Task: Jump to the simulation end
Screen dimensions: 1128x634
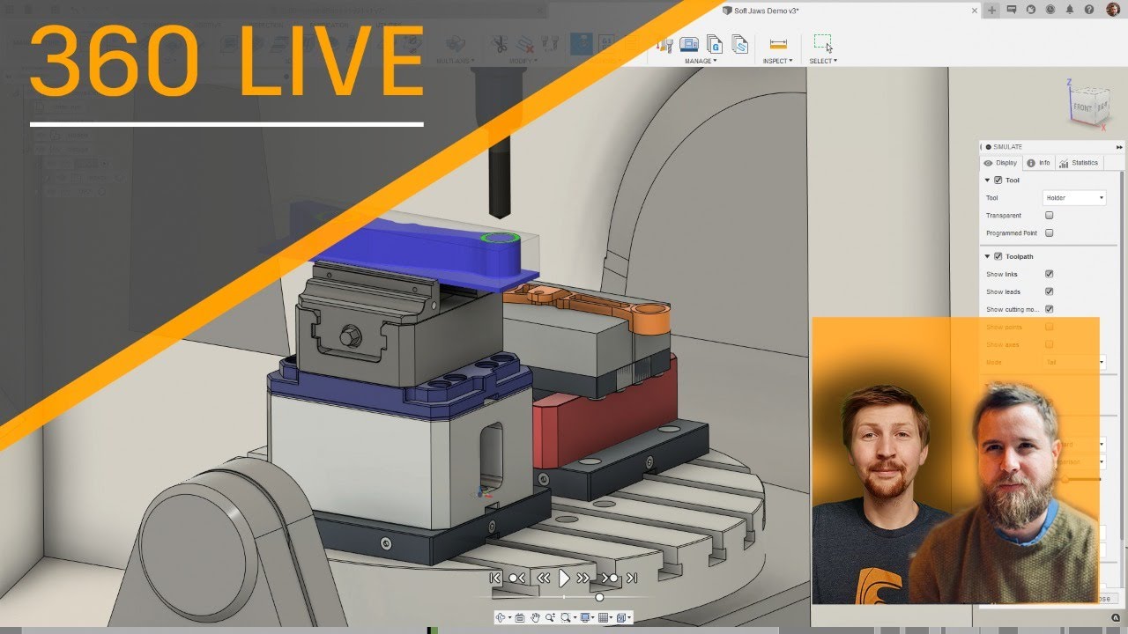Action: [632, 578]
